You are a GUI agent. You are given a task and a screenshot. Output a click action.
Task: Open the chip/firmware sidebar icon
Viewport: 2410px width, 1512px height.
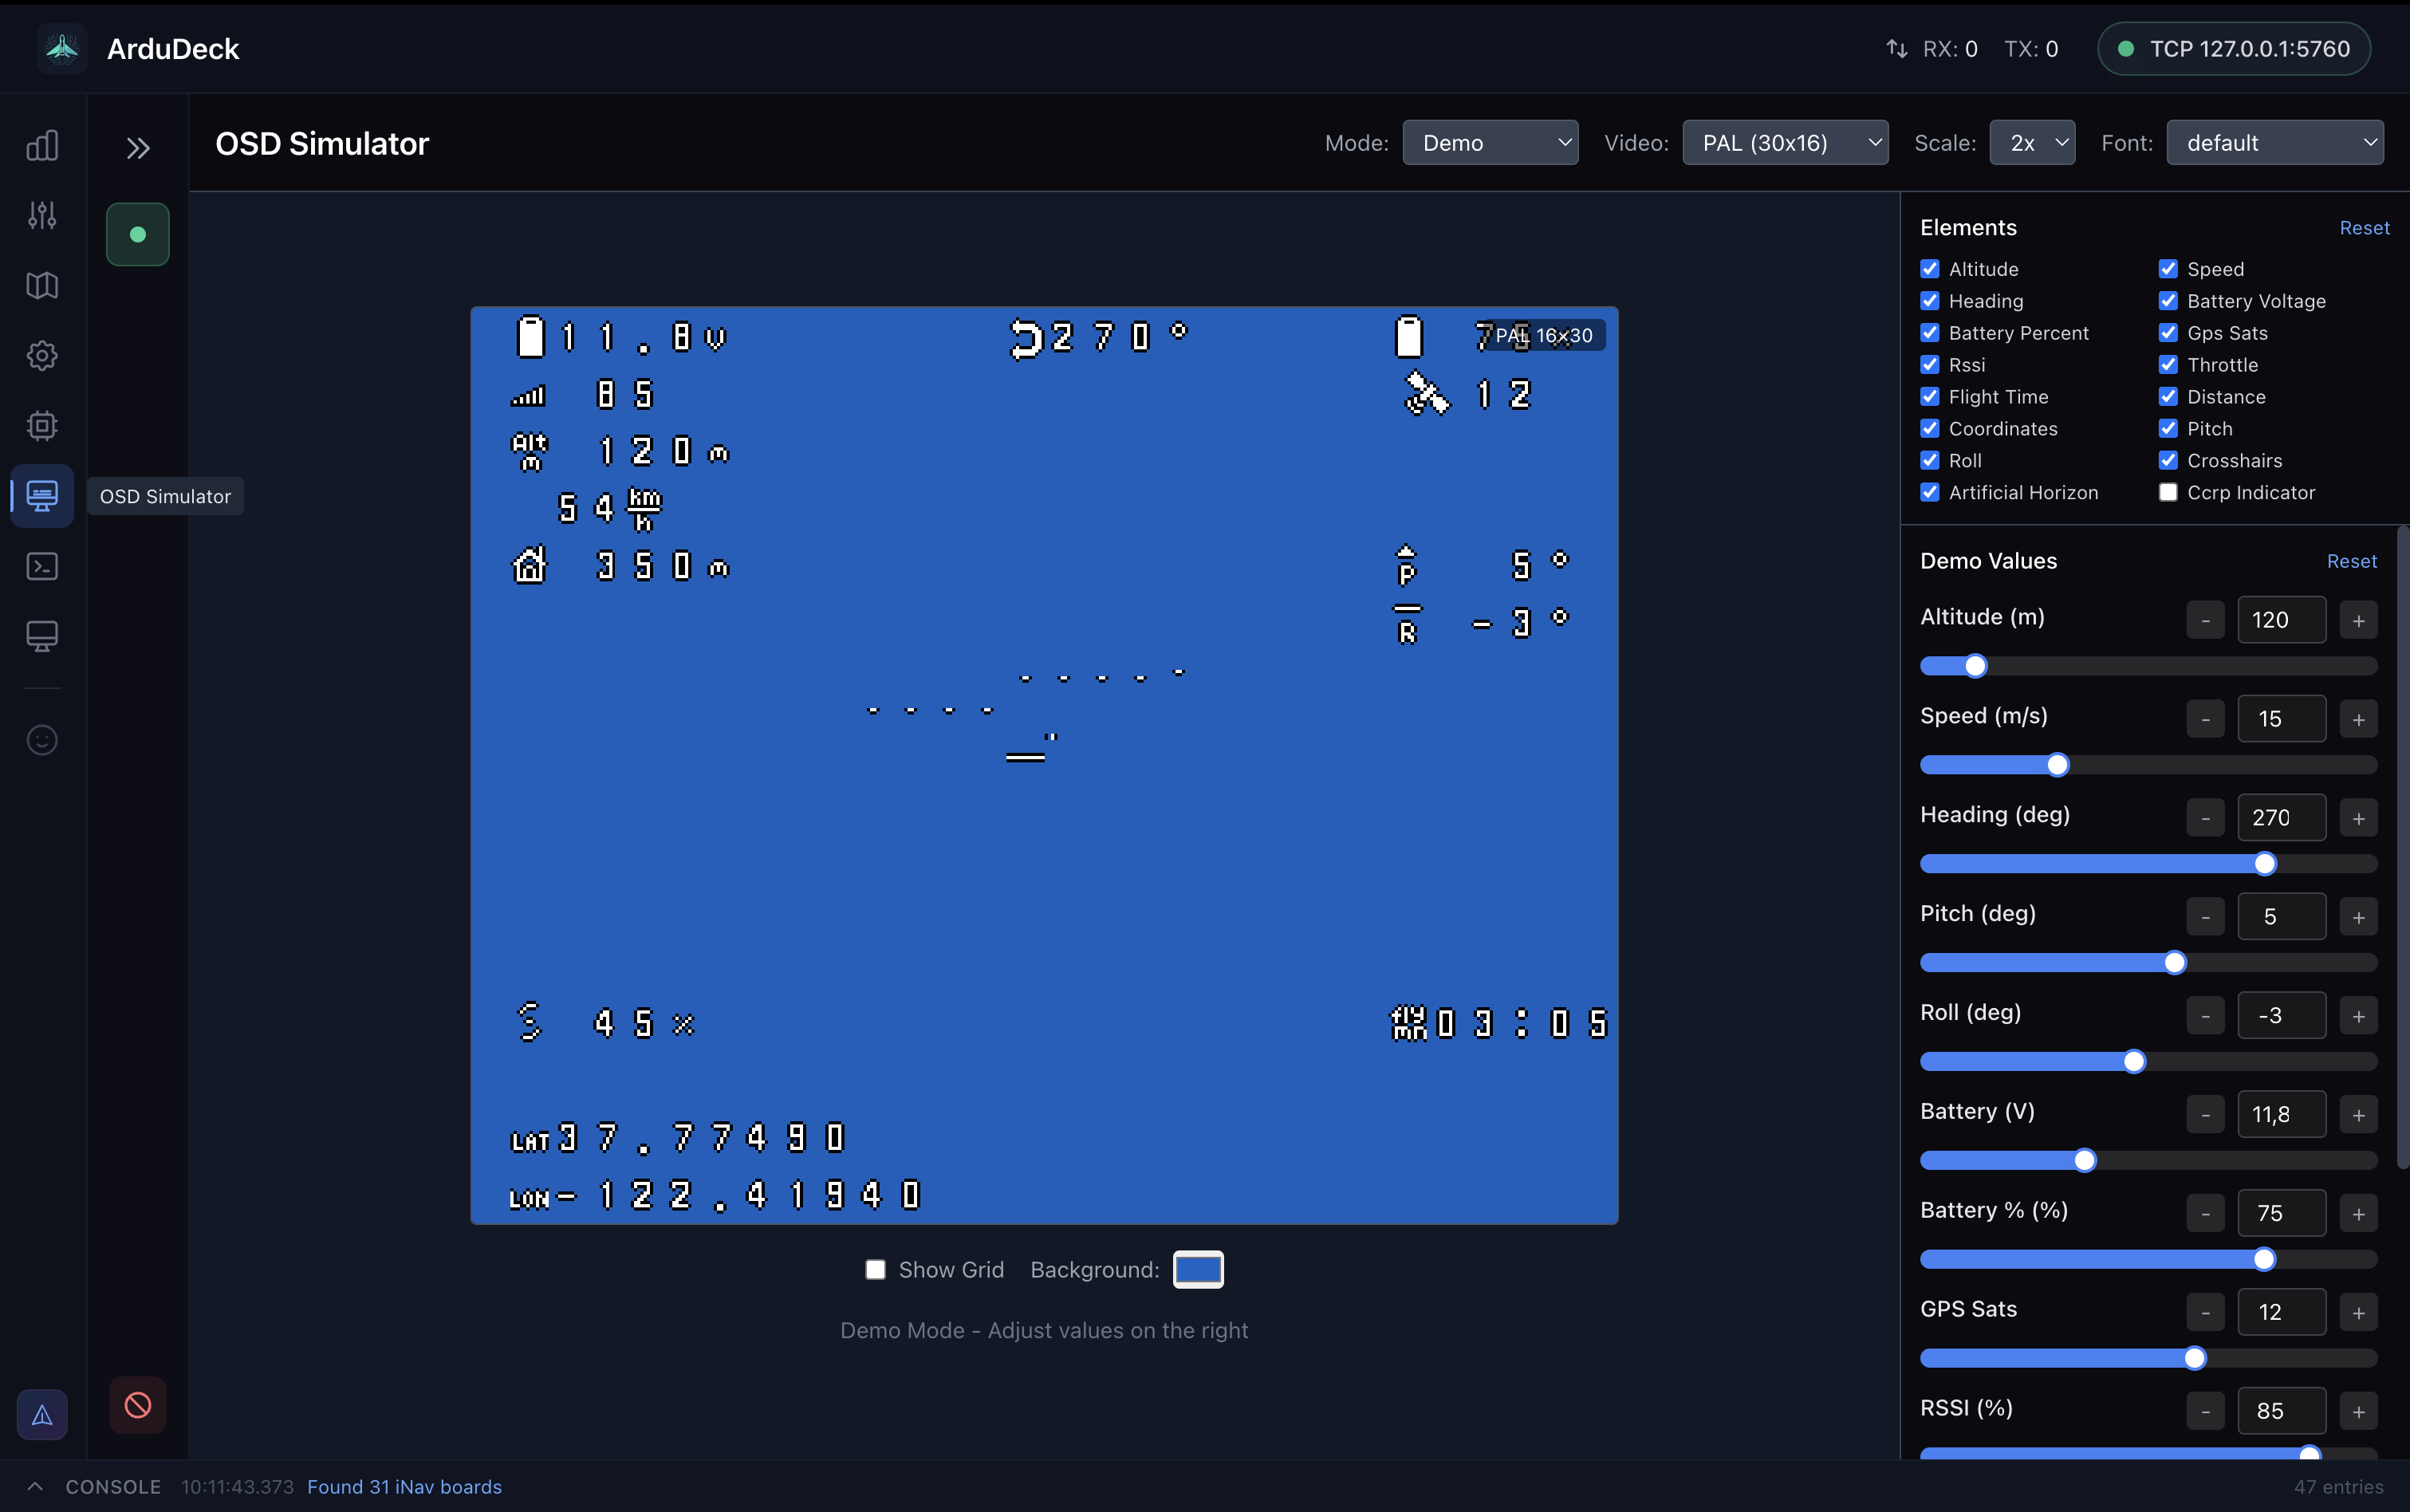[x=42, y=425]
